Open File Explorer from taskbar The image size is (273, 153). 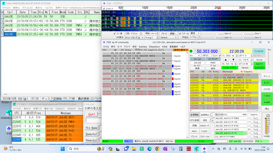pos(134,149)
